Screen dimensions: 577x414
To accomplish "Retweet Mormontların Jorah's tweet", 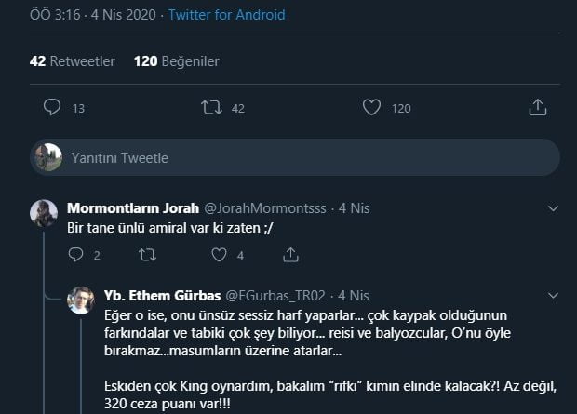I will pos(147,254).
